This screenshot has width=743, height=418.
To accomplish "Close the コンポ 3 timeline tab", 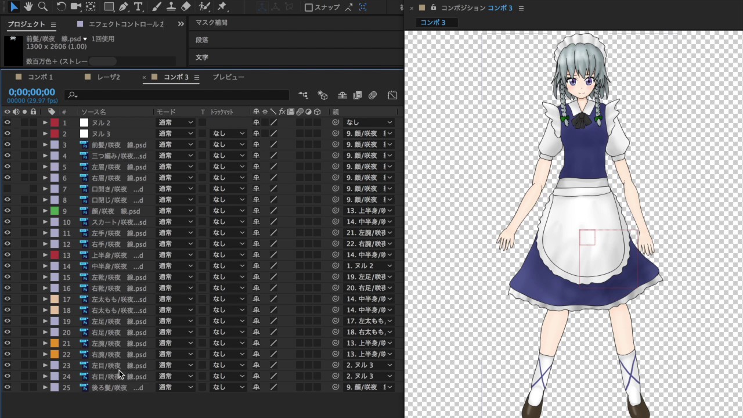I will 145,77.
